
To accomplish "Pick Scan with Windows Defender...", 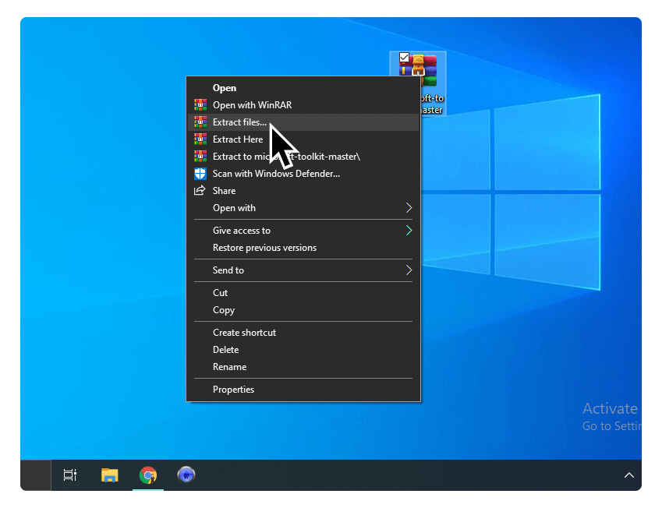I will pos(303,174).
